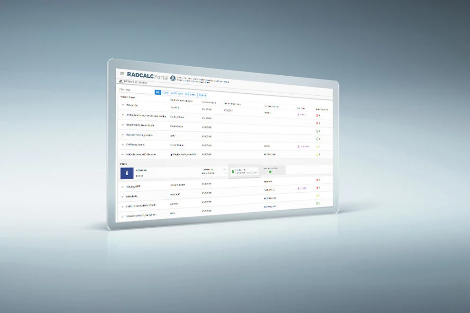The image size is (470, 313).
Task: Click the green checkmark in the plan popup
Action: pos(233,171)
